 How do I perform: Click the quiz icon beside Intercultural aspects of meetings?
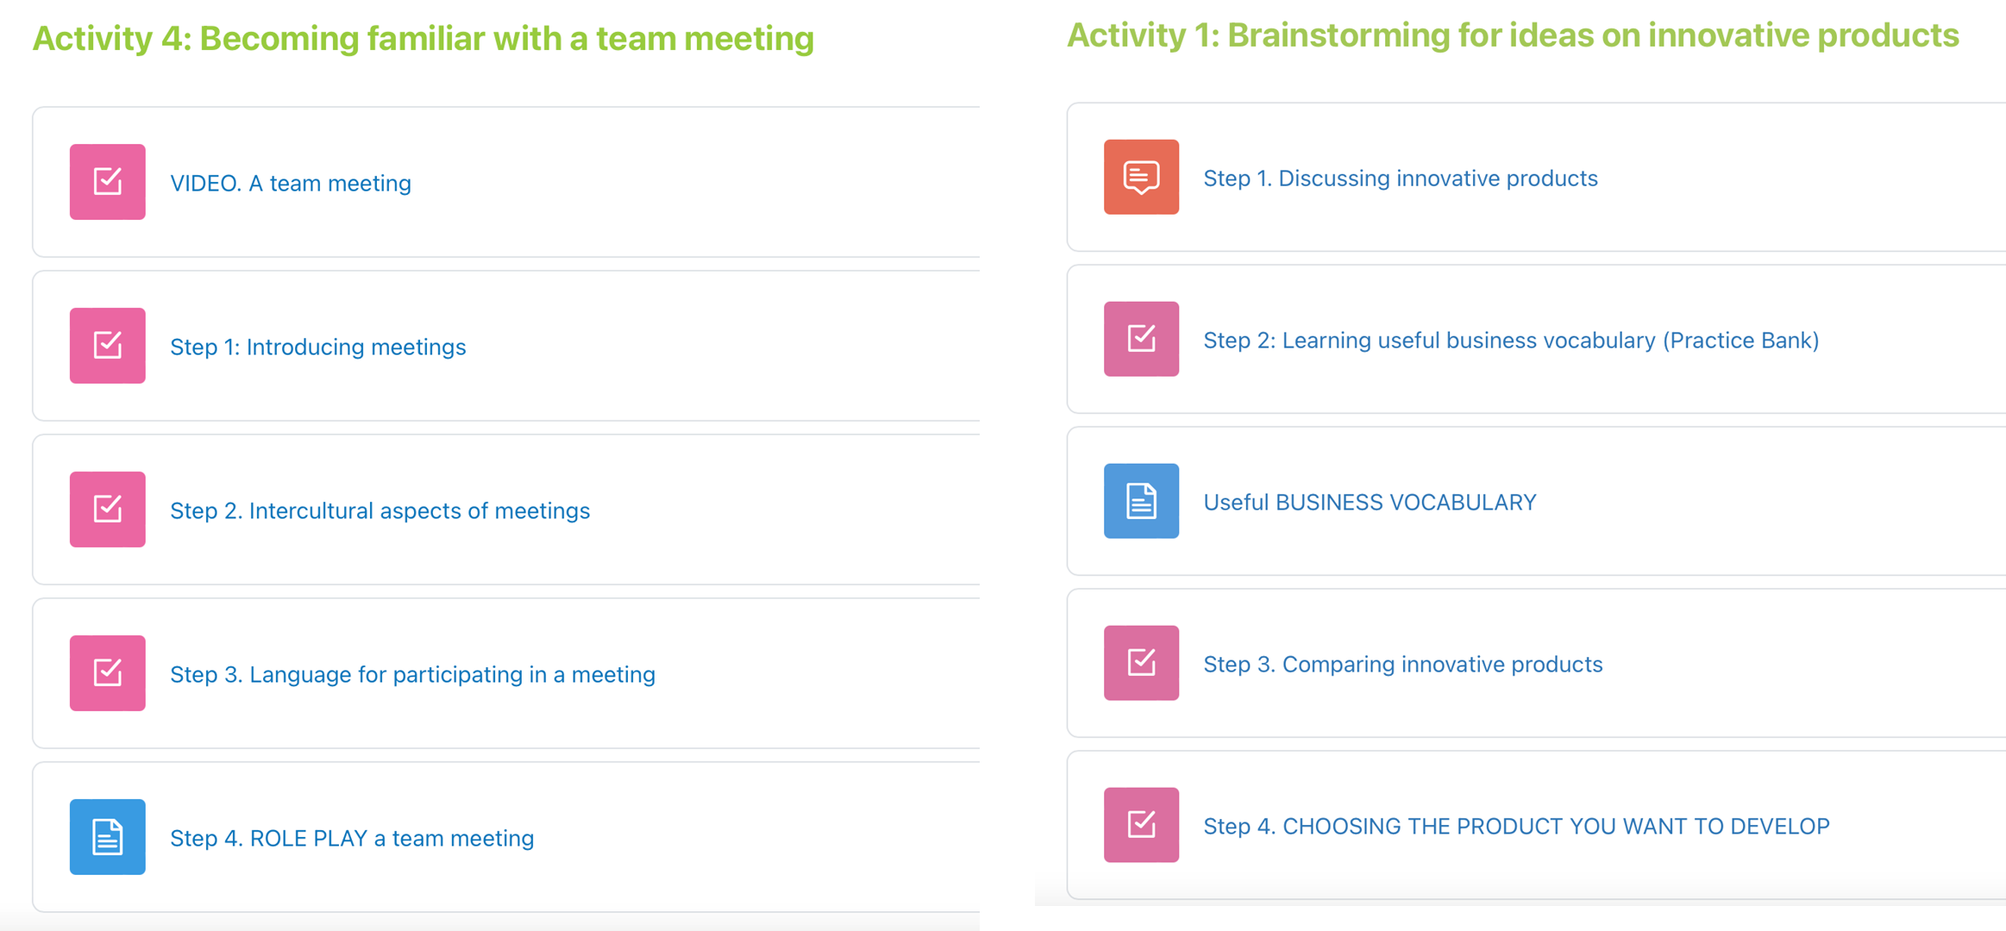pos(107,509)
